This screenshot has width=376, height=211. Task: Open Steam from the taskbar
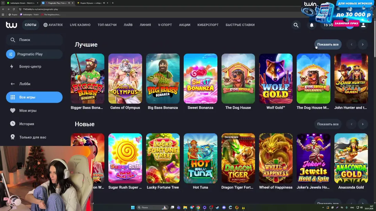tap(217, 207)
